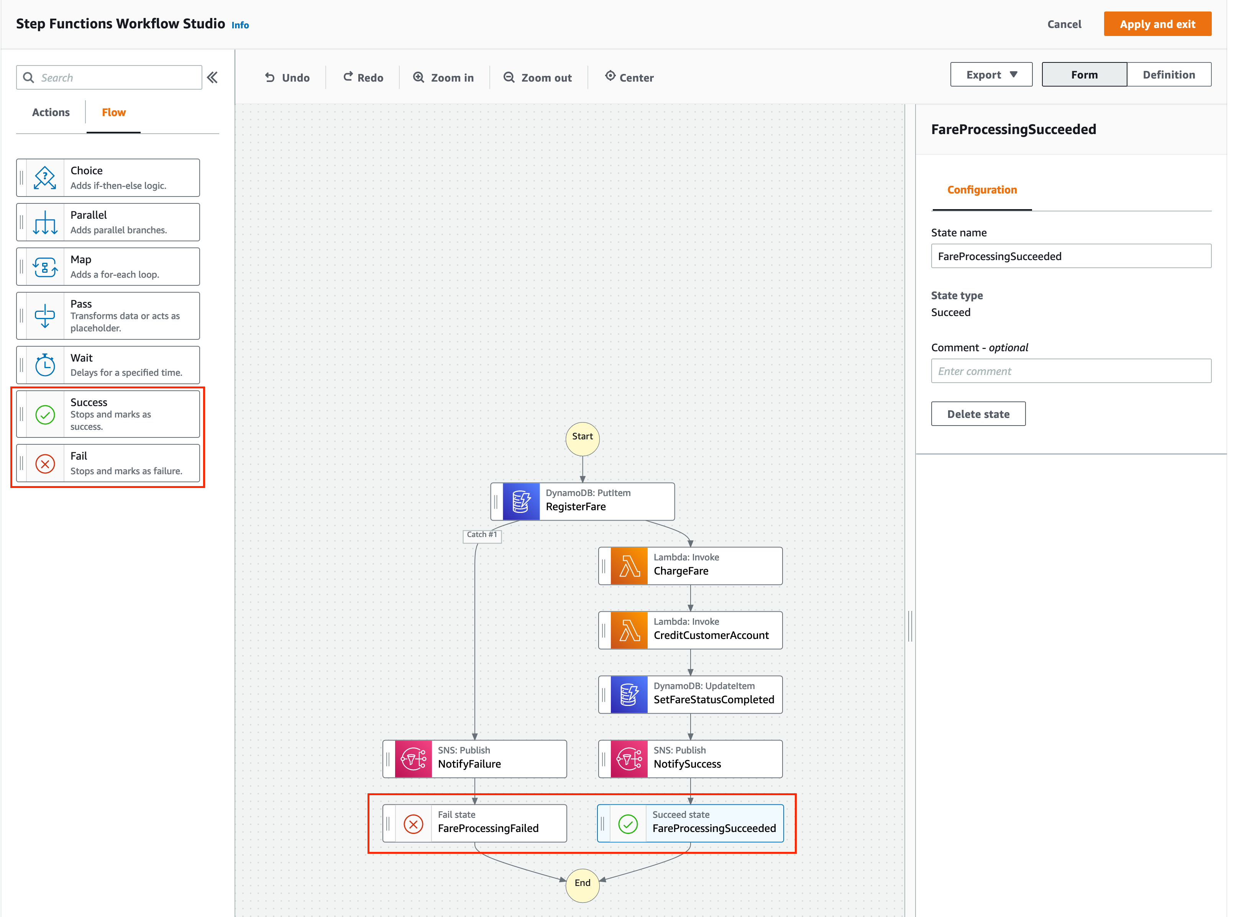
Task: Click the Map for-each loop icon
Action: pos(45,267)
